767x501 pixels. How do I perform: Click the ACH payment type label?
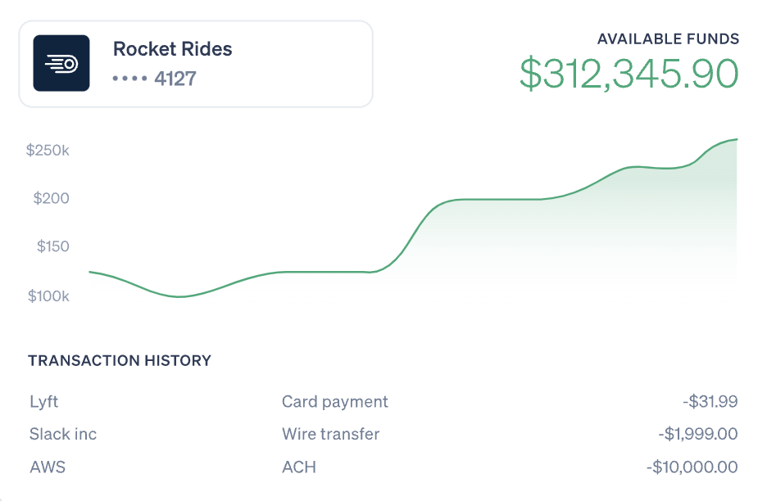click(x=298, y=467)
